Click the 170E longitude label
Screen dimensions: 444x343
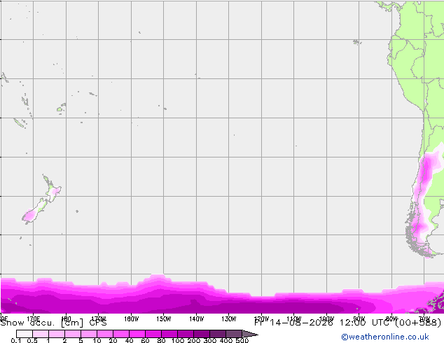click(34, 318)
